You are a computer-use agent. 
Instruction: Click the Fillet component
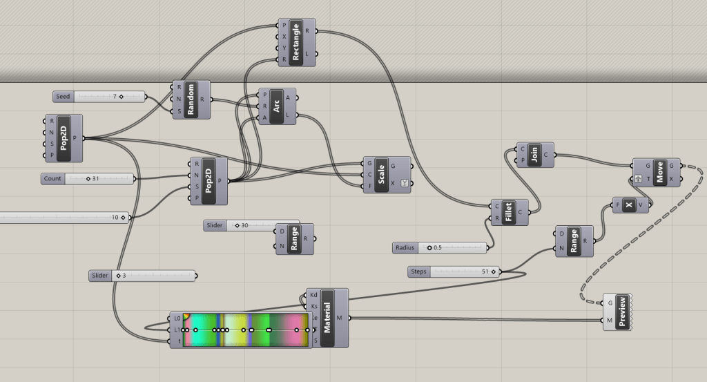click(x=510, y=212)
